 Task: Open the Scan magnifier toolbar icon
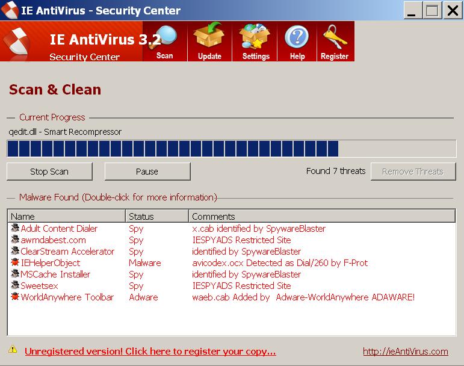(x=164, y=42)
